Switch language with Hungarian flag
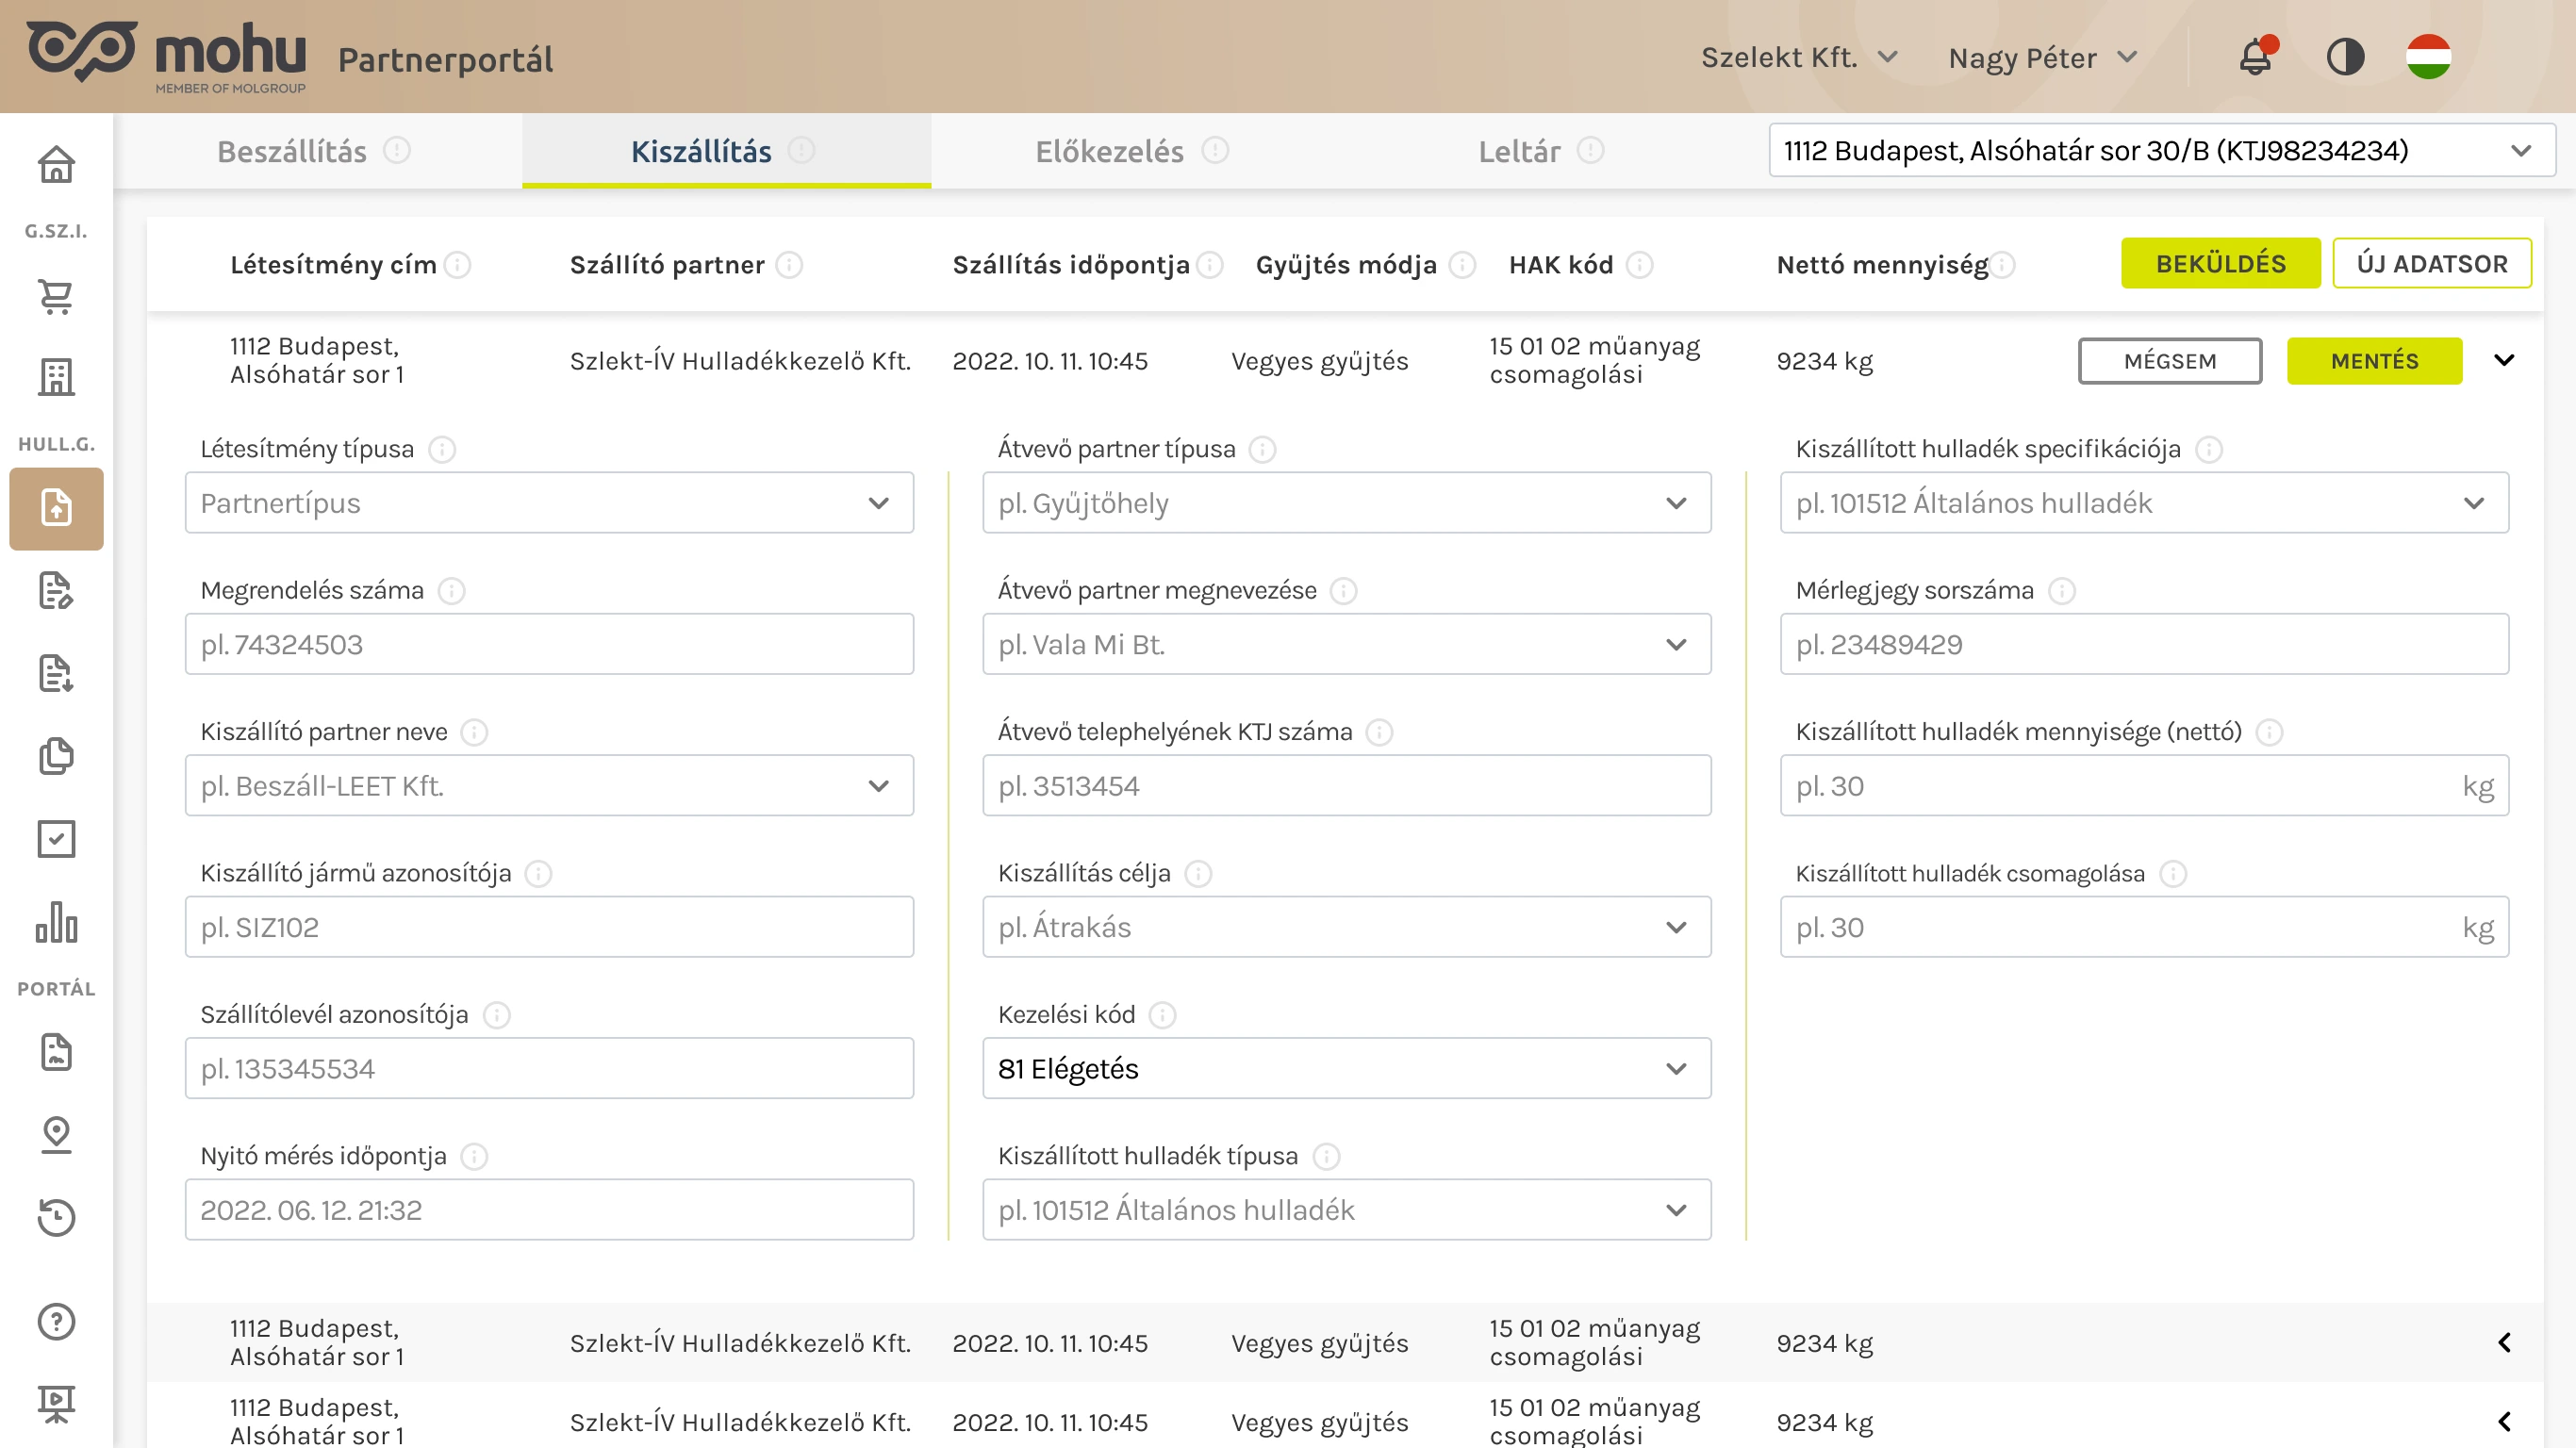Screen dimensions: 2576x1448 (2428, 57)
